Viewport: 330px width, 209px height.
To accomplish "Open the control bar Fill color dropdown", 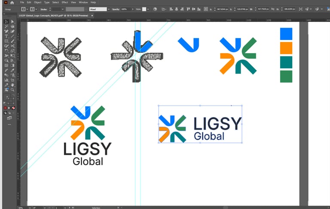I will [27, 9].
